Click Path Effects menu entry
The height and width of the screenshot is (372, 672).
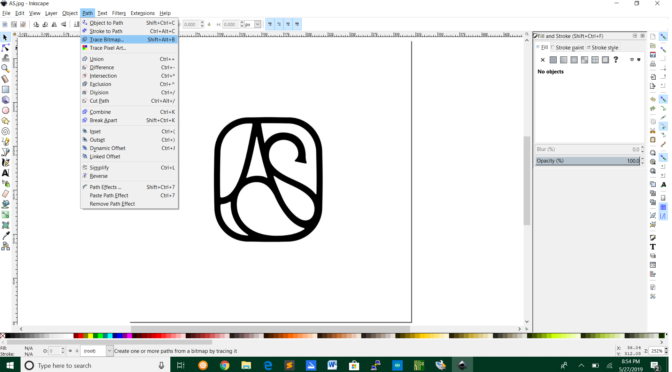coord(129,187)
